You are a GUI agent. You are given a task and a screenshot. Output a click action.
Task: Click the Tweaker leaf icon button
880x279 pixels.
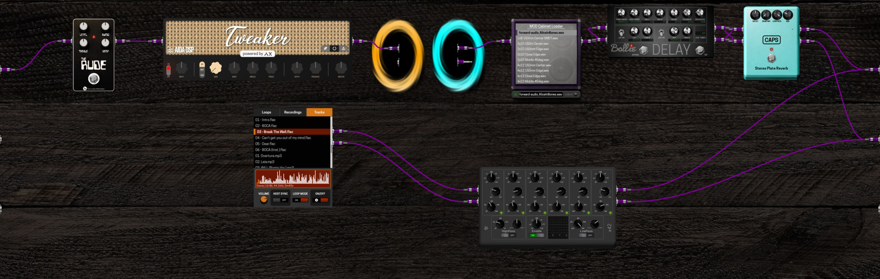[325, 49]
